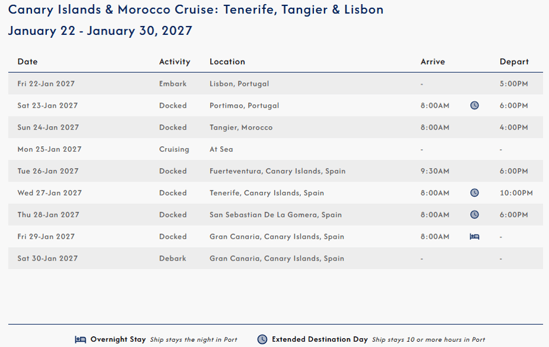The height and width of the screenshot is (347, 549).
Task: Select the Activity column header
Action: coord(174,62)
